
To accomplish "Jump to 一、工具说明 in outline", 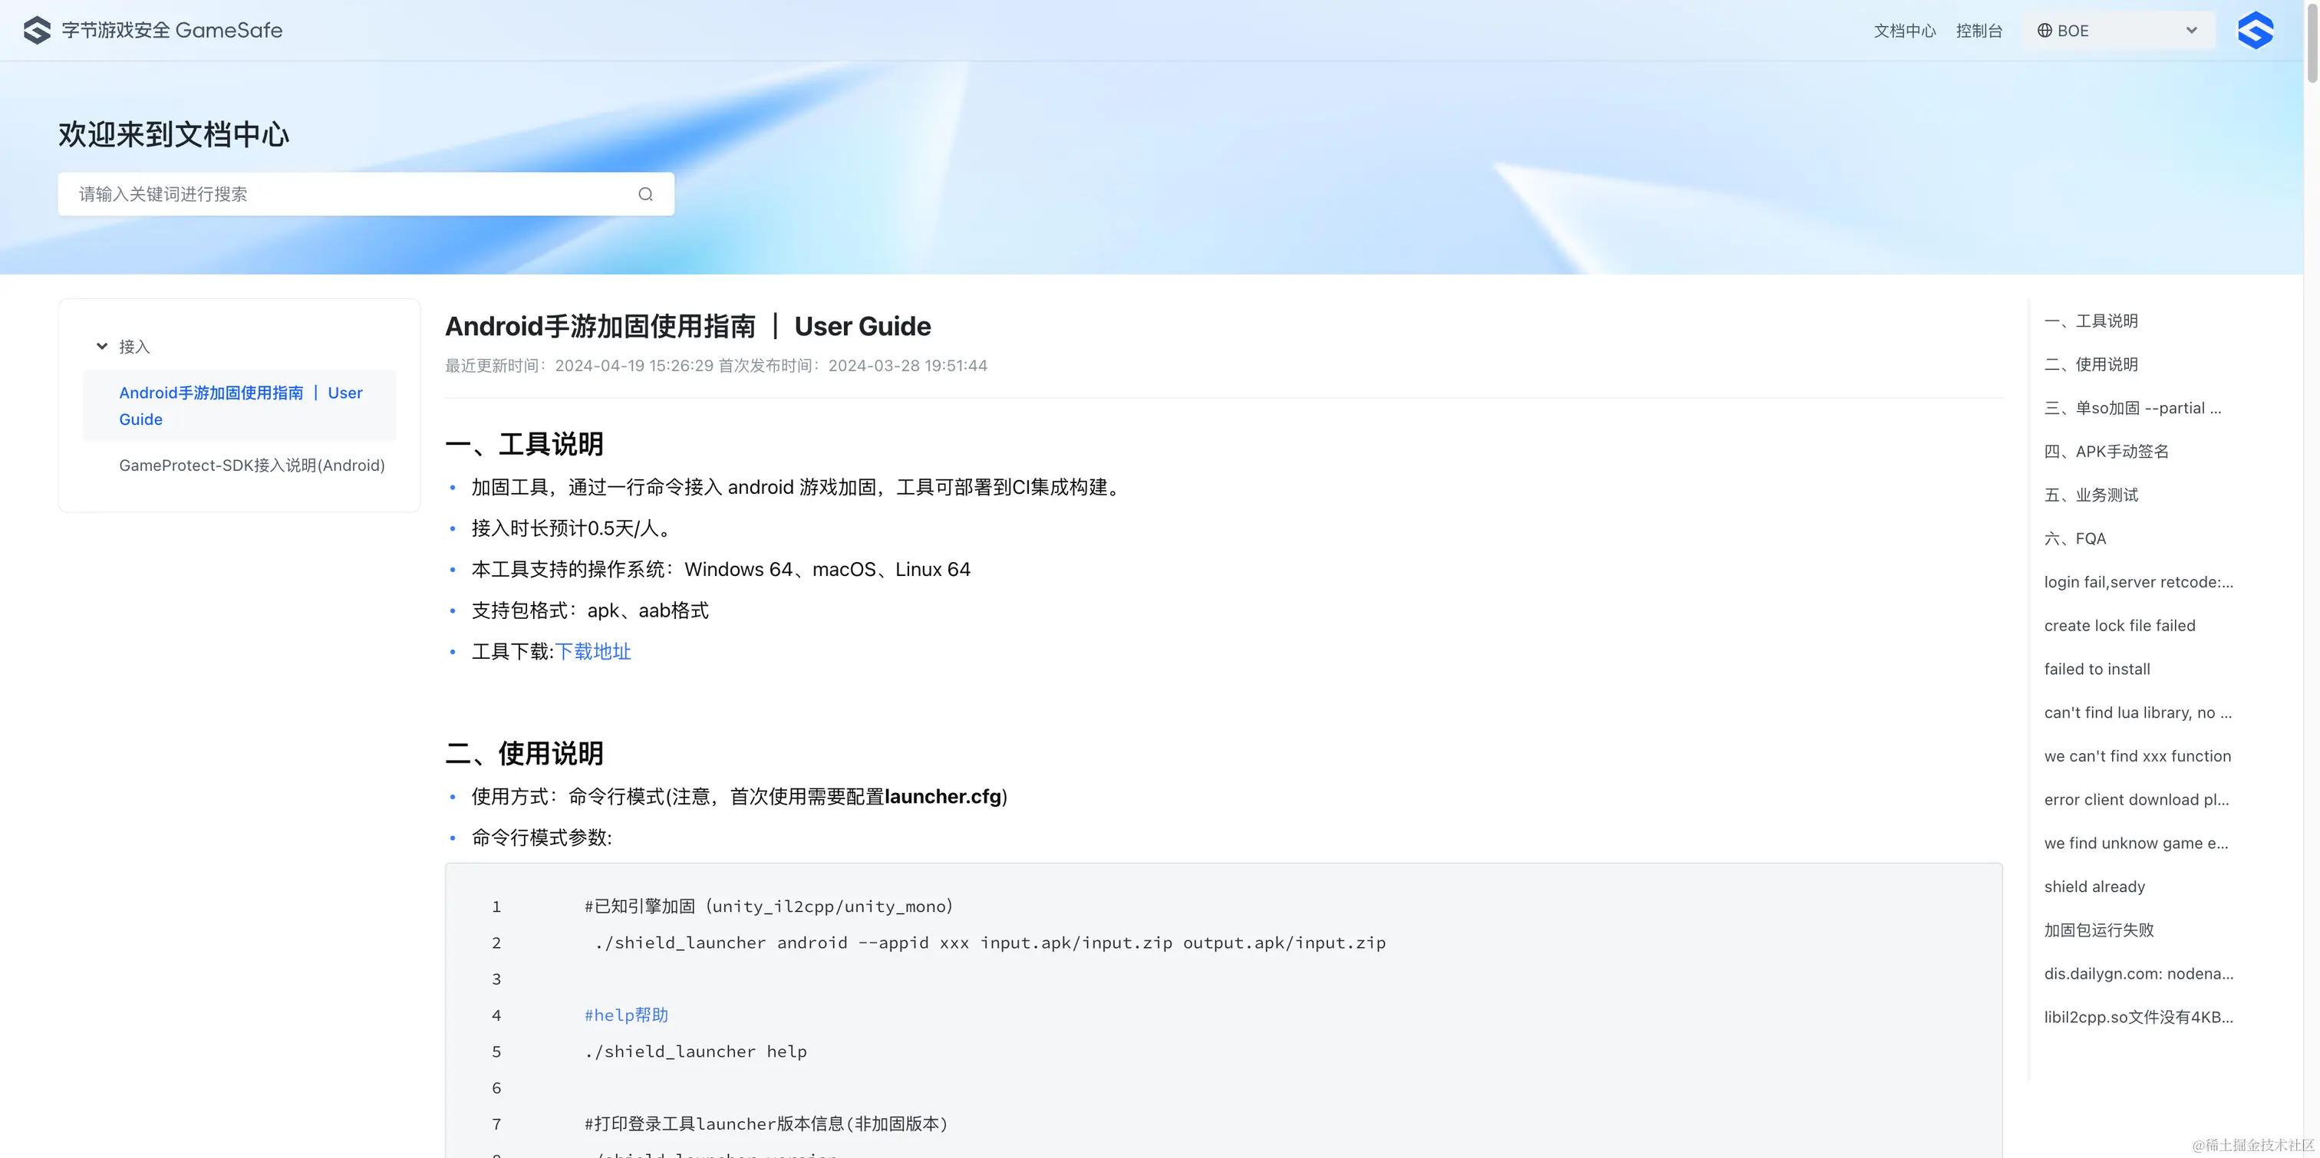I will pos(2091,321).
